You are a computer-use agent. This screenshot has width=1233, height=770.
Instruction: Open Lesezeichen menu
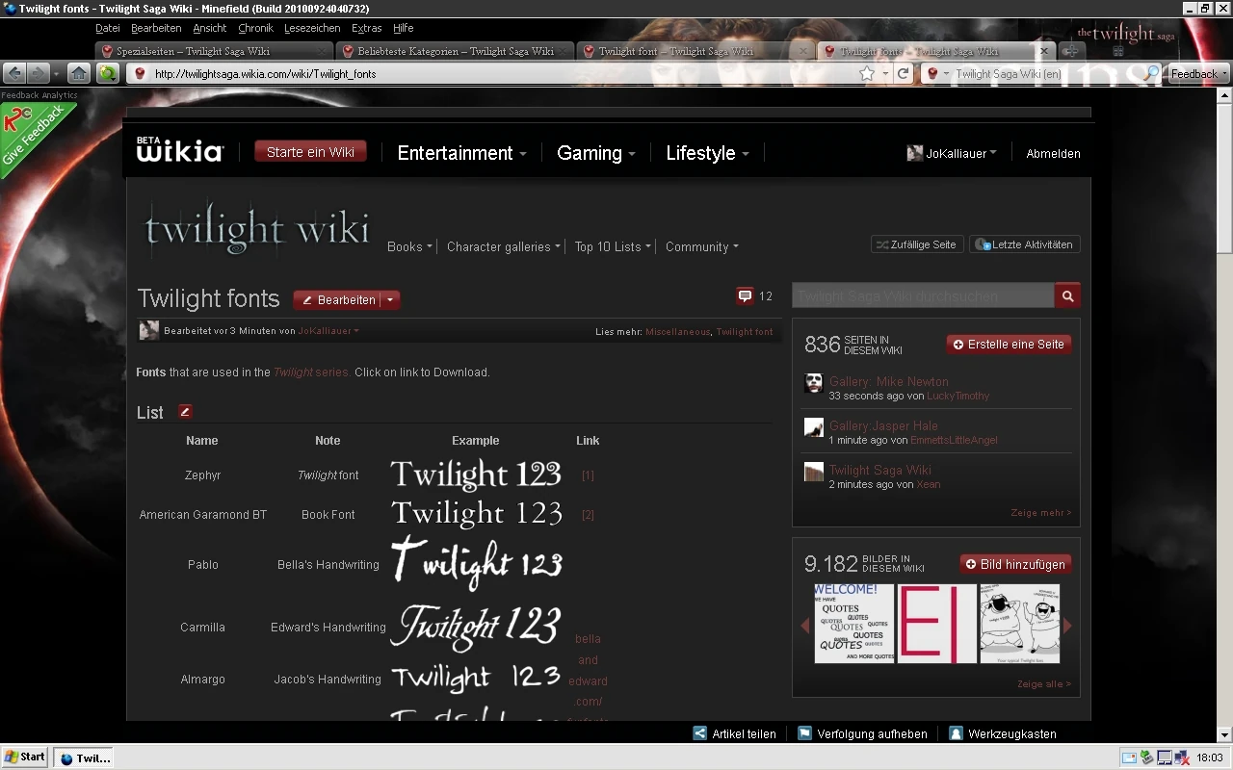(312, 28)
